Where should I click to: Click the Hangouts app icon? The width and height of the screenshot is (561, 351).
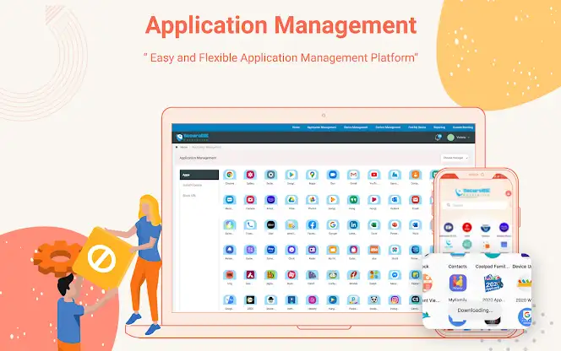353,200
